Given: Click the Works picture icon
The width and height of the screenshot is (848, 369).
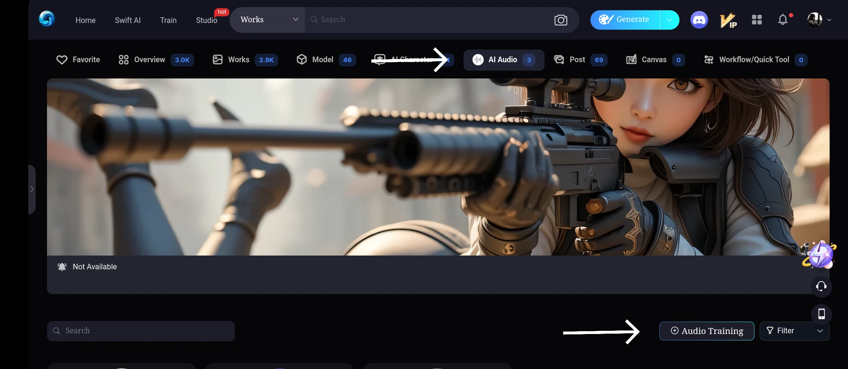Looking at the screenshot, I should (x=218, y=60).
